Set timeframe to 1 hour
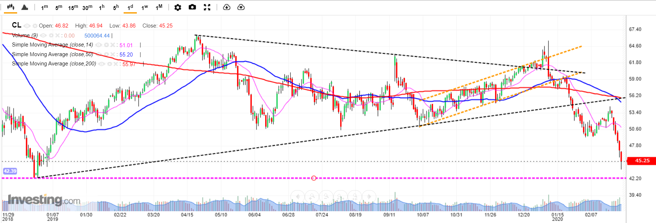 (x=101, y=7)
